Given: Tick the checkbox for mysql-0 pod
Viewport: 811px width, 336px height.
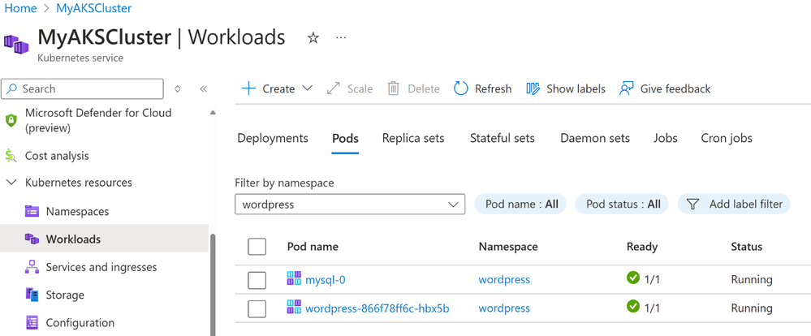Looking at the screenshot, I should 257,280.
